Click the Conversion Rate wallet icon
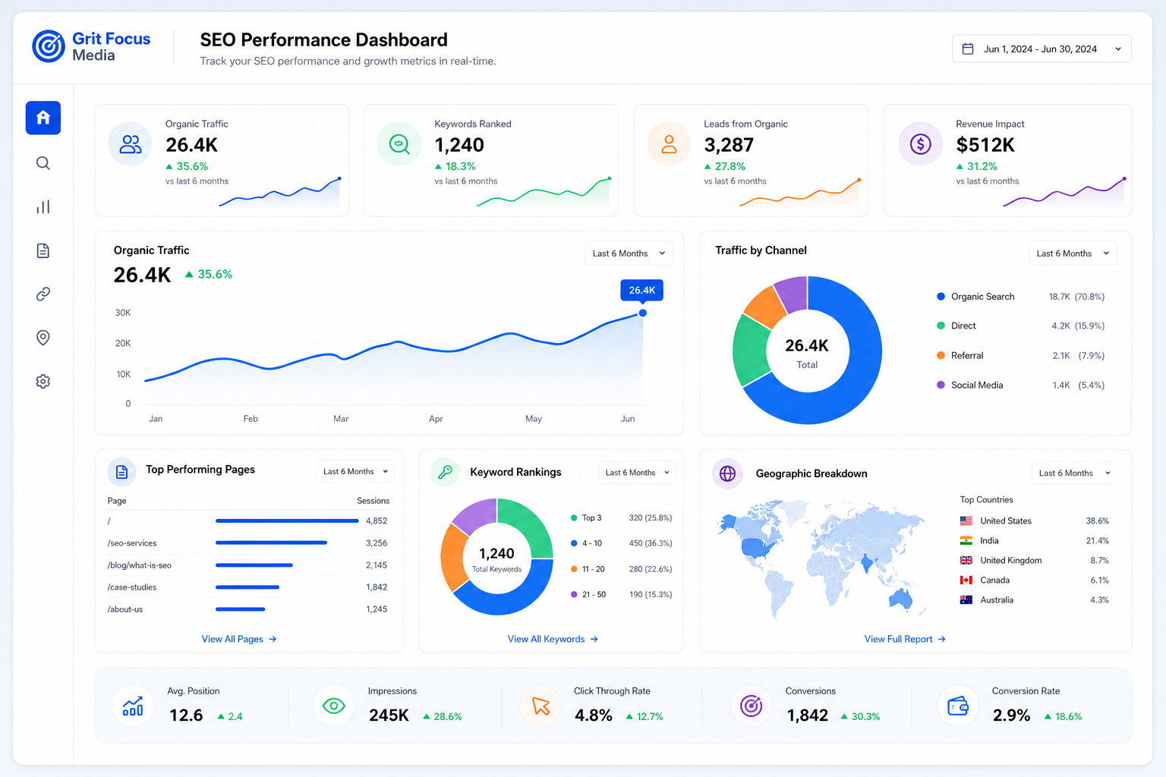The height and width of the screenshot is (777, 1166). (958, 706)
